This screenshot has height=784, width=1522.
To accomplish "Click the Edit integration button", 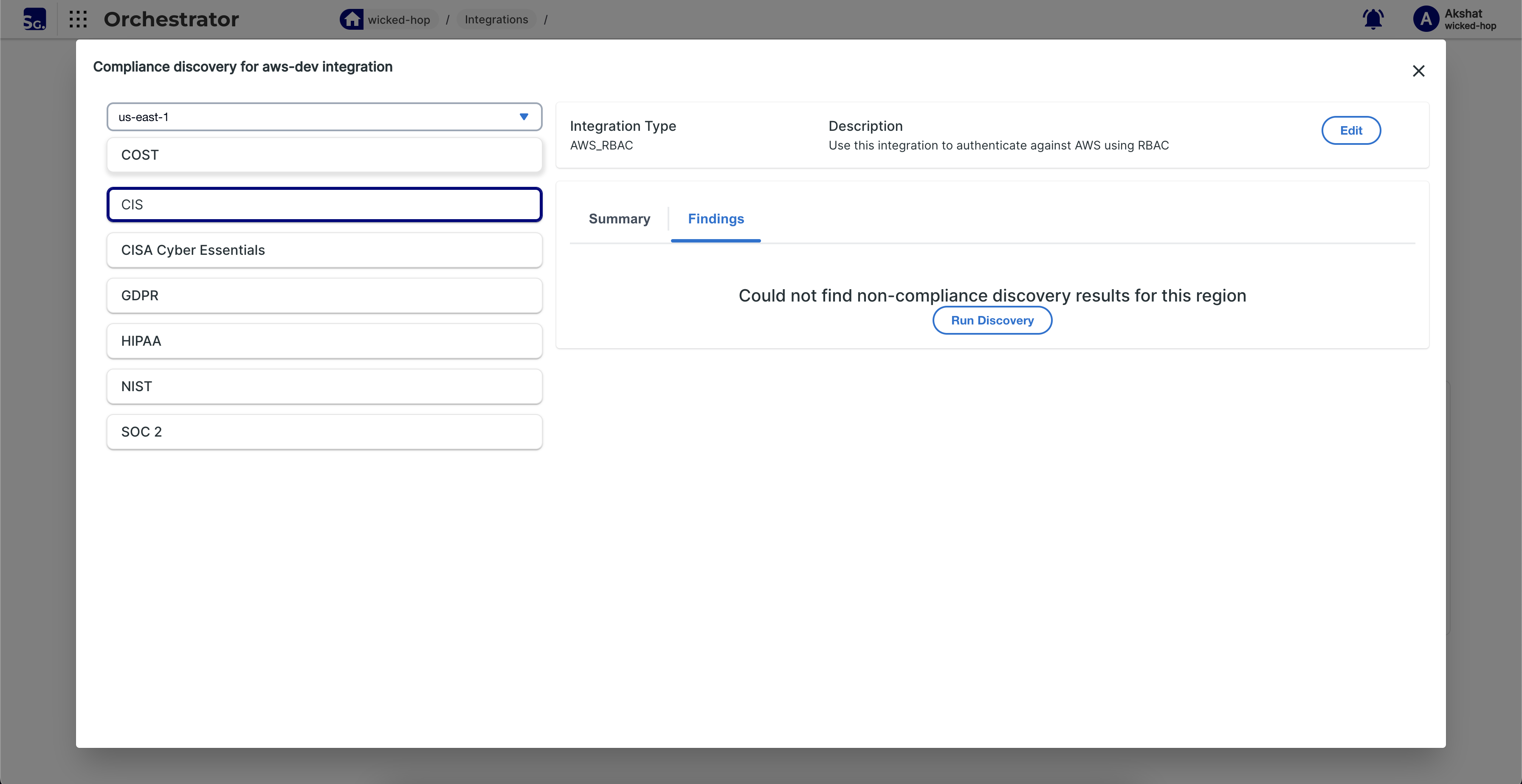I will [x=1351, y=130].
